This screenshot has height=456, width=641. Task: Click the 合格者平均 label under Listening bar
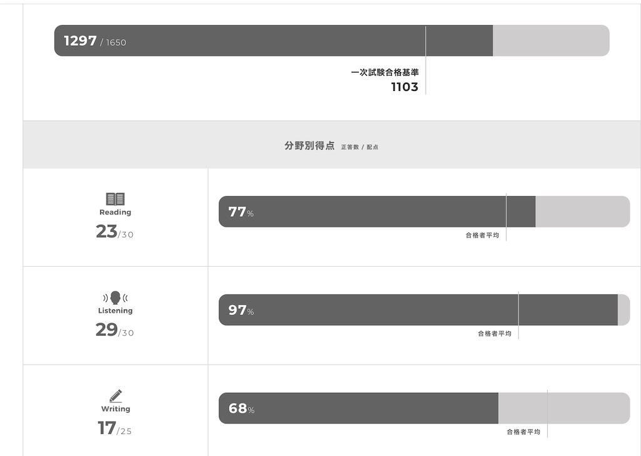[x=495, y=334]
